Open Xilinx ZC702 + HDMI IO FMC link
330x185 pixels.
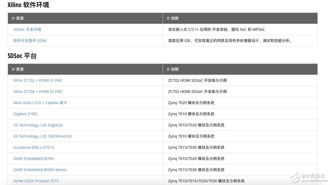coord(38,80)
